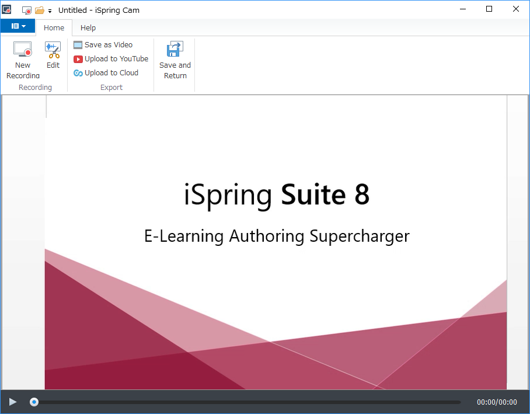Click the quick access open folder icon
The height and width of the screenshot is (414, 530).
[40, 11]
